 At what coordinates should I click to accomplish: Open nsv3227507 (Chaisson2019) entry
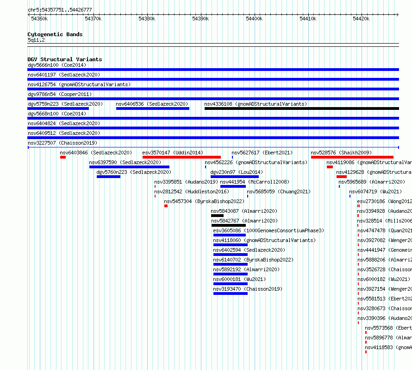pos(62,143)
